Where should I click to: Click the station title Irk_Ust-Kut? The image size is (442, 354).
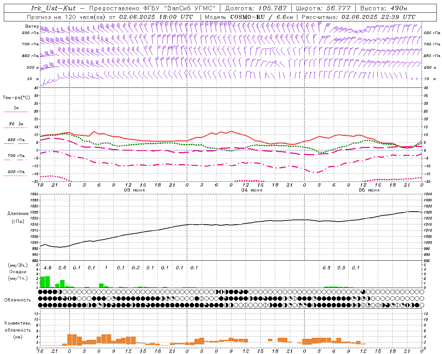pos(53,8)
